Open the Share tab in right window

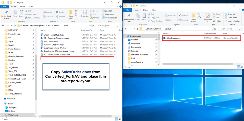(145, 10)
